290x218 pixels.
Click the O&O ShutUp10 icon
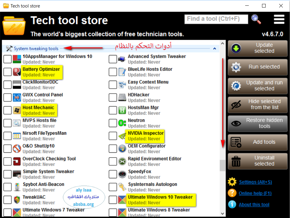pyautogui.click(x=17, y=149)
